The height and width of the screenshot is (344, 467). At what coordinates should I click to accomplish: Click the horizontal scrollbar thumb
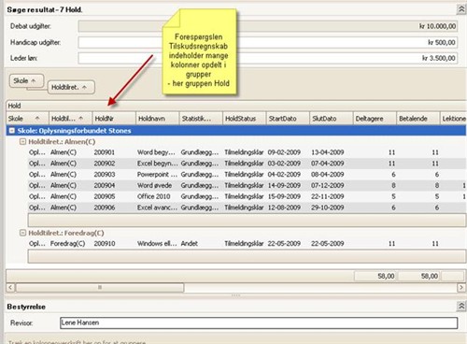(100, 287)
